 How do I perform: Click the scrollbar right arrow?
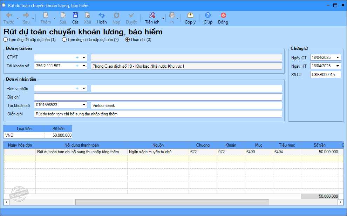[x=341, y=202]
